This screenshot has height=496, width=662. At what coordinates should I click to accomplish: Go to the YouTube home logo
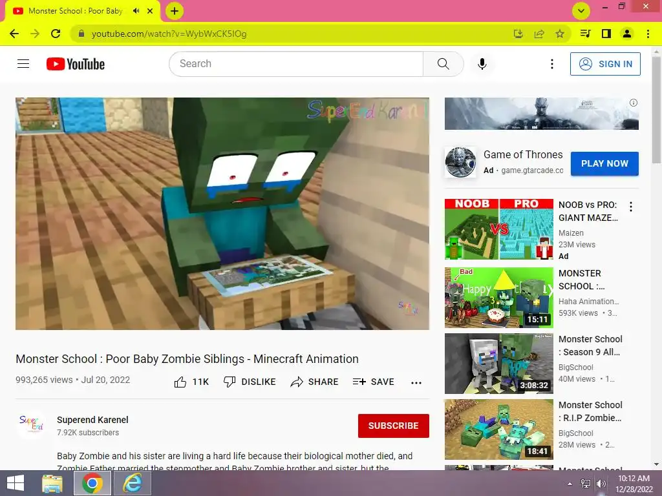coord(76,64)
